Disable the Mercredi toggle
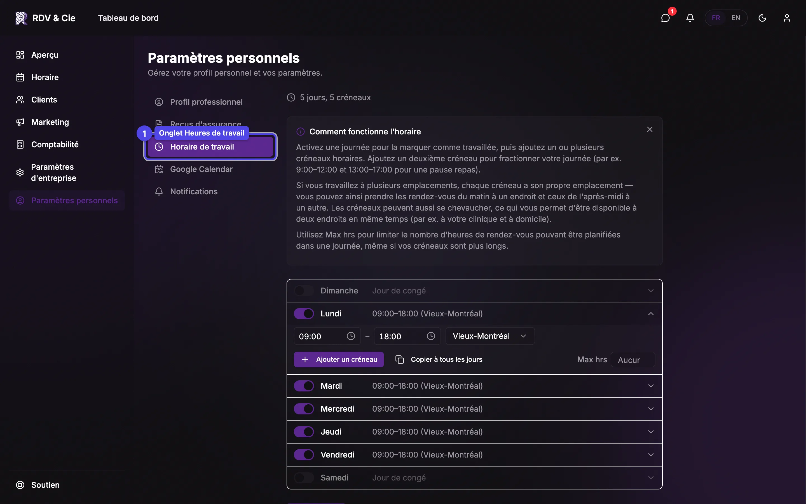The height and width of the screenshot is (504, 806). [x=304, y=409]
